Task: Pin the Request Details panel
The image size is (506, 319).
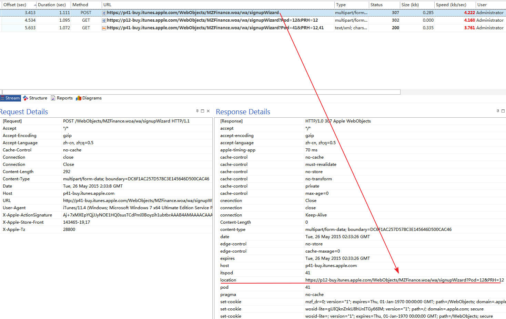Action: point(197,111)
